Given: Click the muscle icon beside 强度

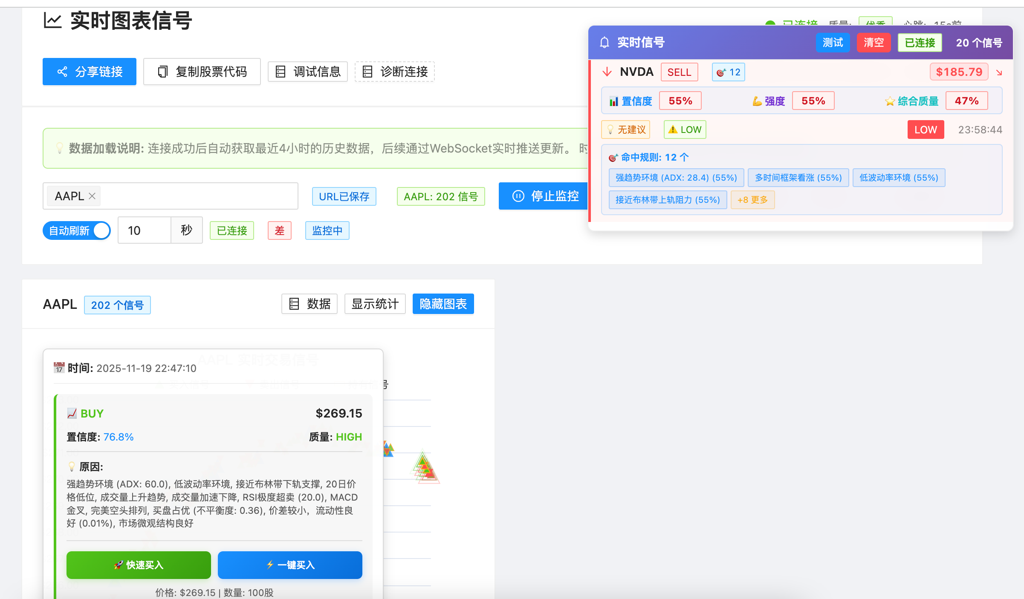Looking at the screenshot, I should tap(757, 101).
